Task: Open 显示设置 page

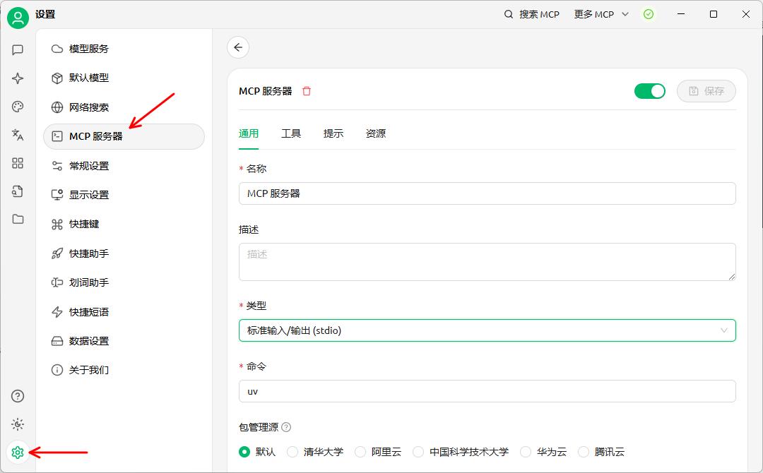Action: 124,195
